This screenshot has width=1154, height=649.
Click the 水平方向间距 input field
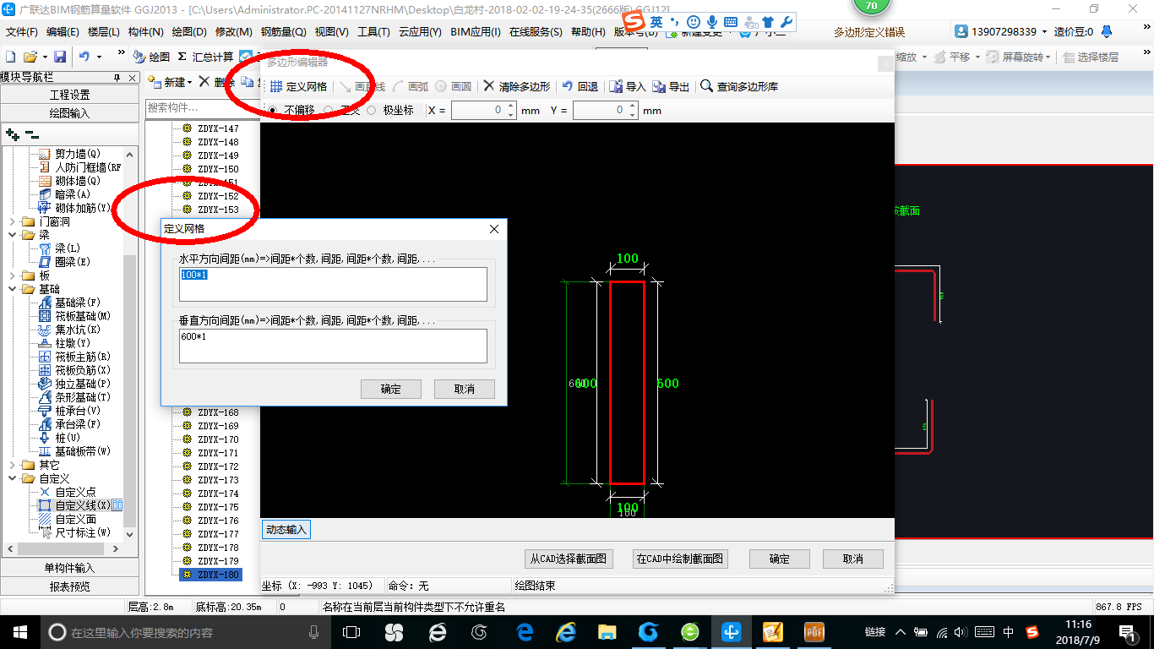(x=333, y=284)
